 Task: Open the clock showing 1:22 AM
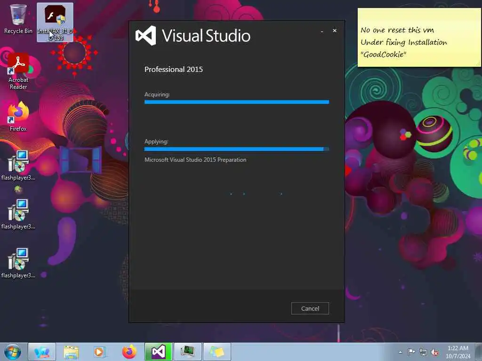pyautogui.click(x=458, y=352)
